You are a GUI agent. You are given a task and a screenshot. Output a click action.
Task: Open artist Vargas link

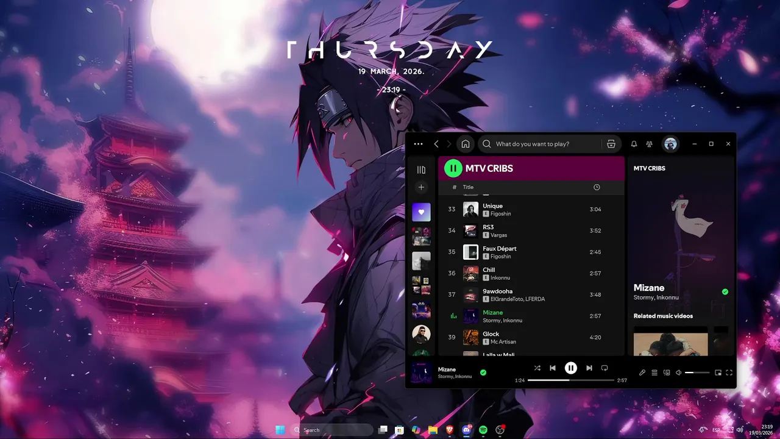pyautogui.click(x=498, y=235)
